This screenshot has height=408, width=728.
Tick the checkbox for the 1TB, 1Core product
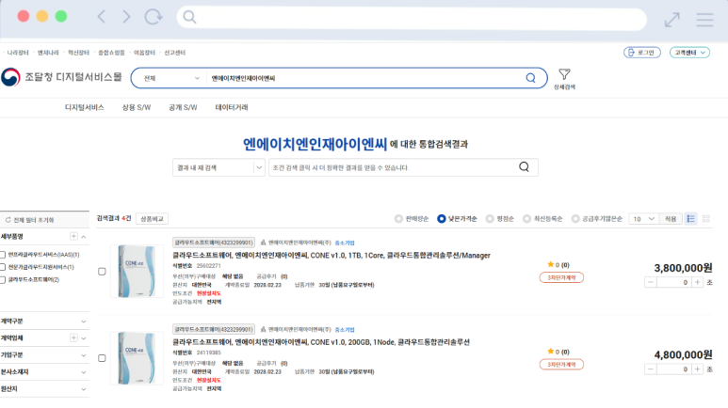pos(102,272)
